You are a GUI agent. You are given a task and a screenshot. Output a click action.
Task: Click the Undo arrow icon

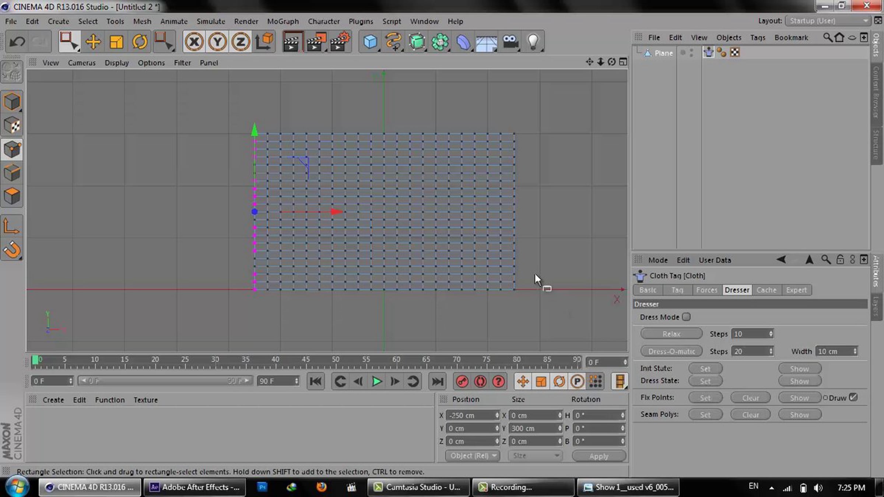click(x=17, y=42)
